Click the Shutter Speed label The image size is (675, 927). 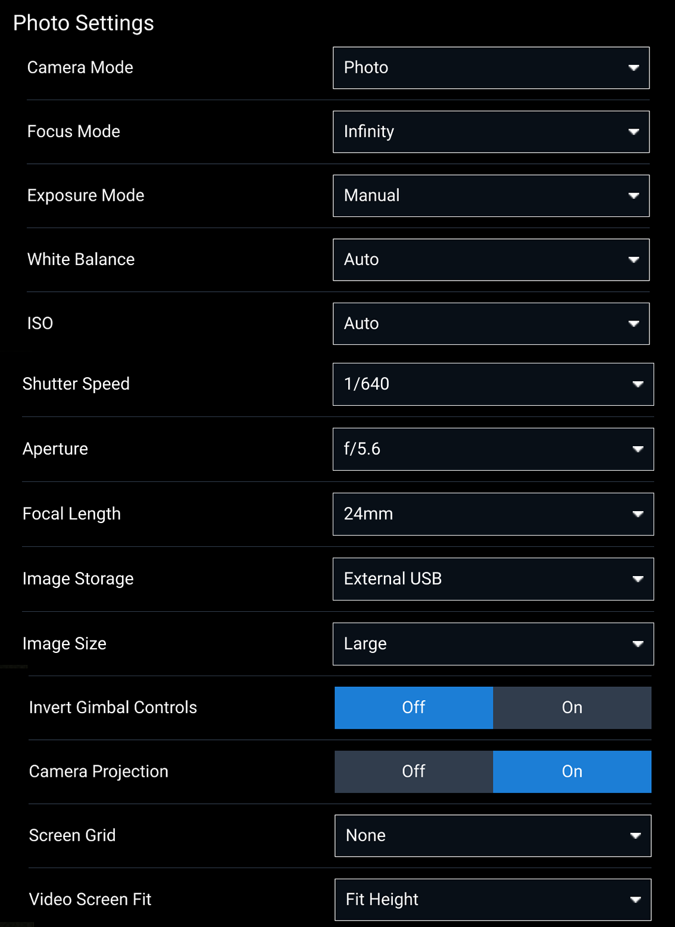(76, 384)
